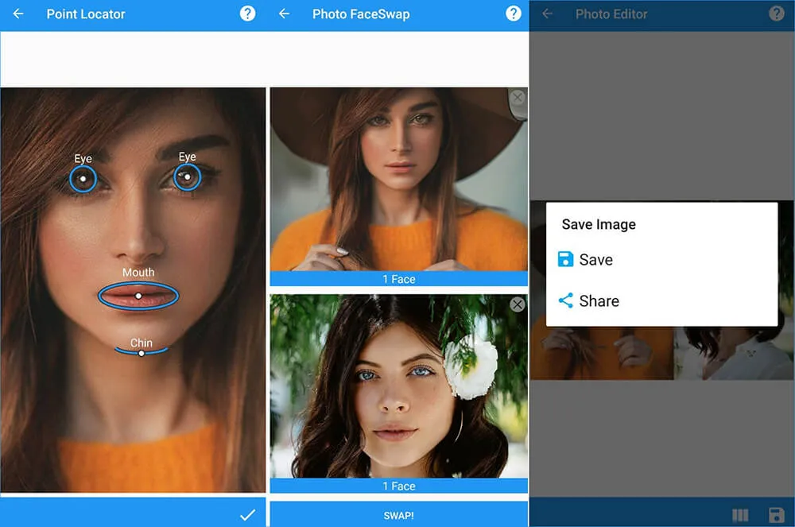Select the Chin point marker
The height and width of the screenshot is (527, 795).
pos(142,351)
